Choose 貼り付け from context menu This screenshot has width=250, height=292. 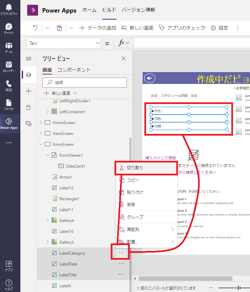coord(146,192)
